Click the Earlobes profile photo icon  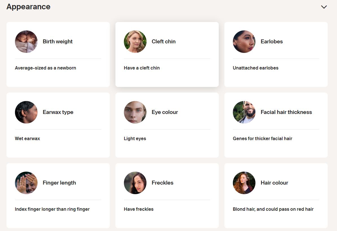pos(244,42)
